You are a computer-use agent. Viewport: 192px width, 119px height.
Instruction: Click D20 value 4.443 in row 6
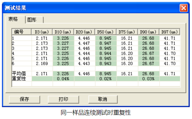click(x=84, y=64)
